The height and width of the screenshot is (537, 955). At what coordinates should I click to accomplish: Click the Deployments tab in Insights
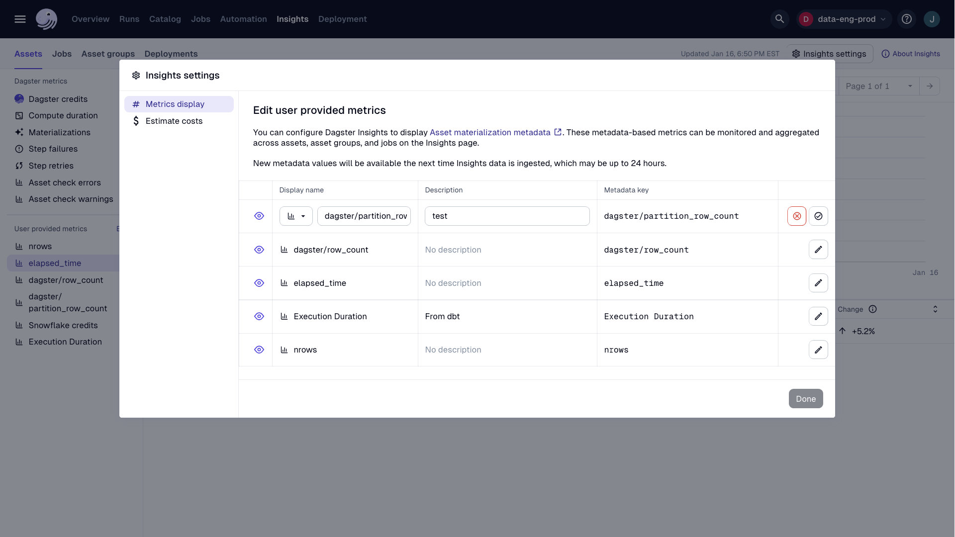point(171,54)
